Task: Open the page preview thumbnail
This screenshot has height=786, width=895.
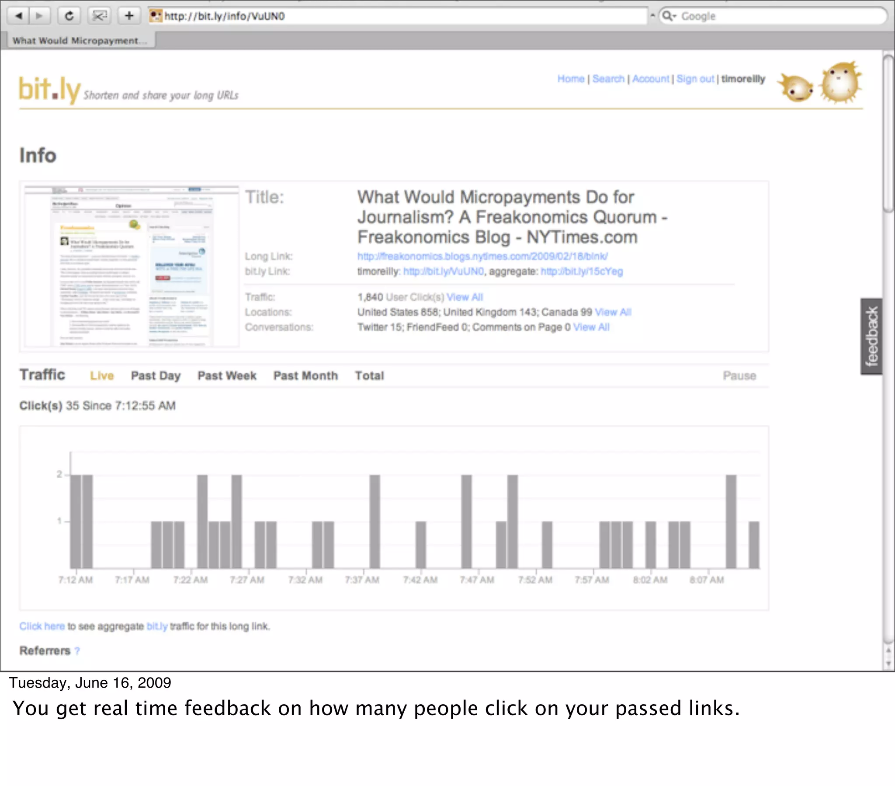Action: click(x=132, y=266)
